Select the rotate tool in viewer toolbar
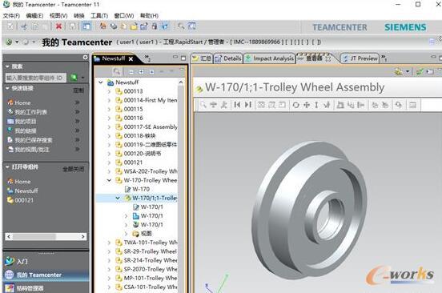Screen dimensions: 442x293 tap(295, 105)
